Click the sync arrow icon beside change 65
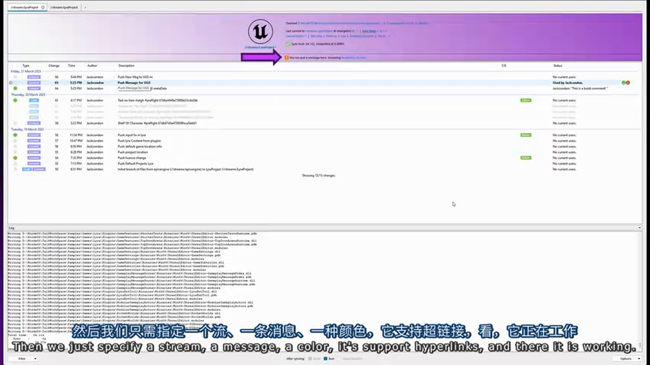This screenshot has width=650, height=365. pyautogui.click(x=11, y=83)
